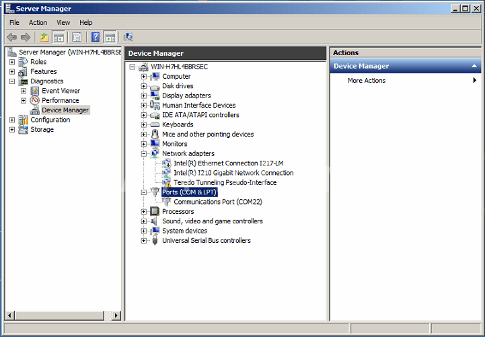Viewport: 485px width, 337px height.
Task: Expand the Display adapters category
Action: (143, 96)
